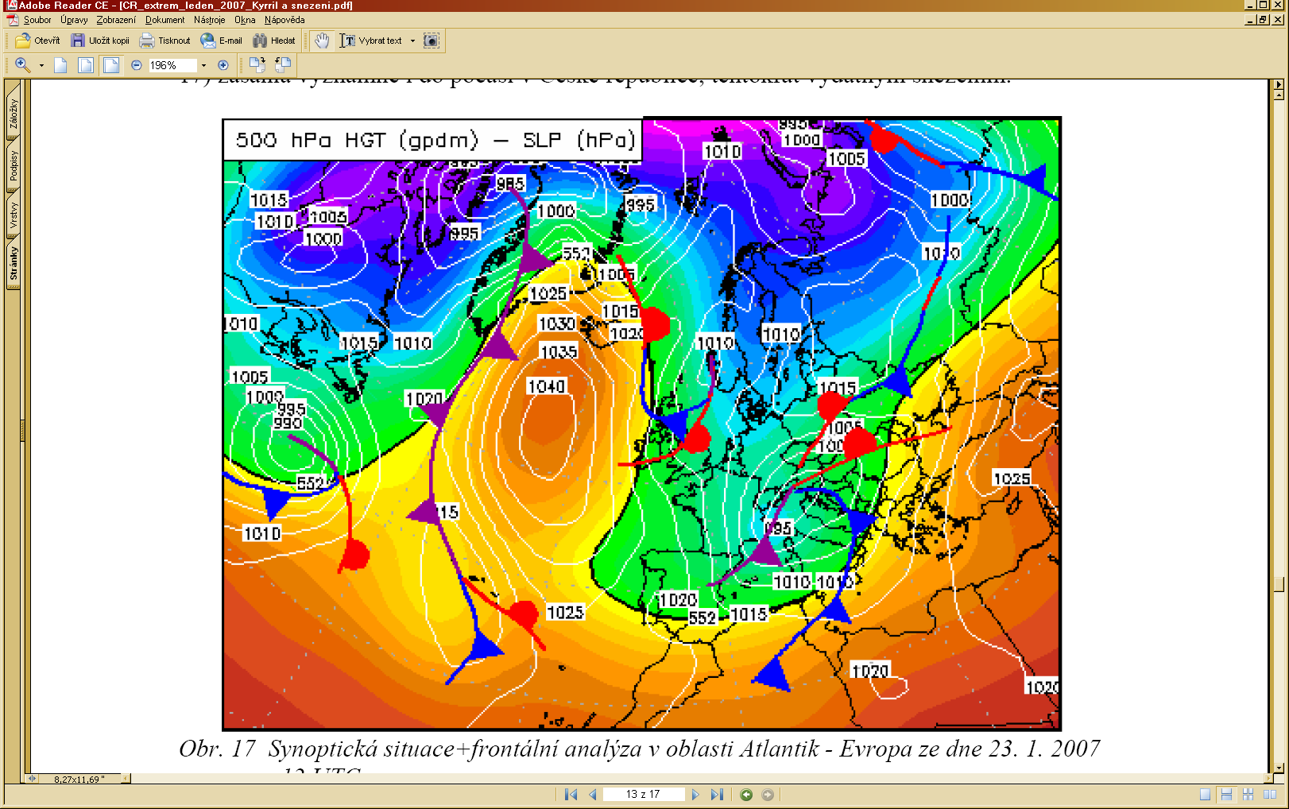
Task: Click the page number field 13 z 17
Action: 643,795
